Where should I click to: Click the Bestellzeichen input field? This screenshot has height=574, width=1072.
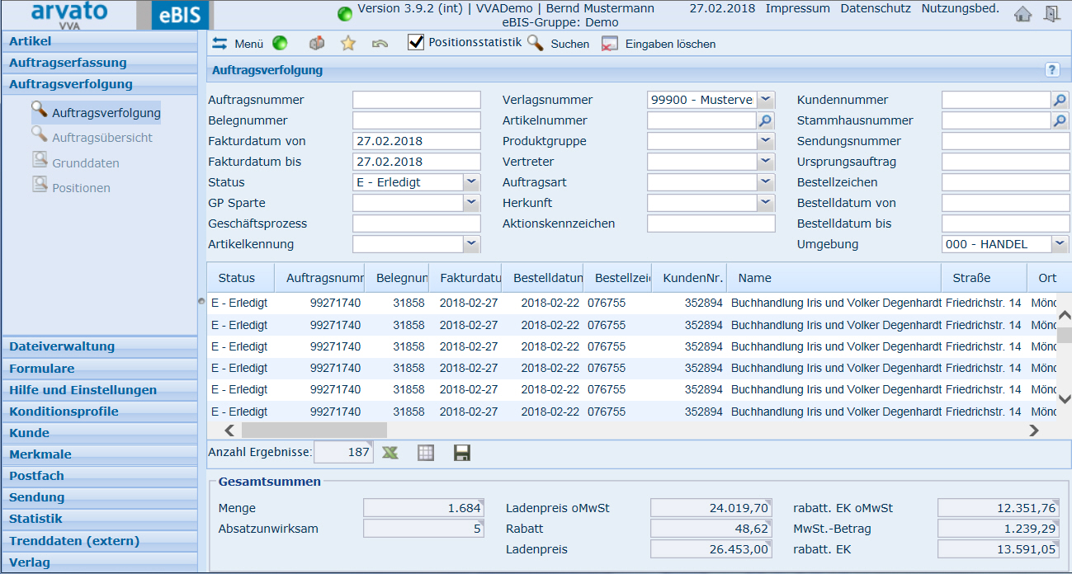(1005, 182)
